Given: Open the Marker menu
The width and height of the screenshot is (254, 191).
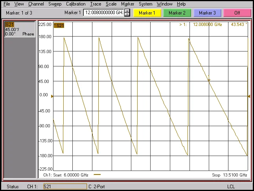Looking at the screenshot, I should tap(128, 4).
